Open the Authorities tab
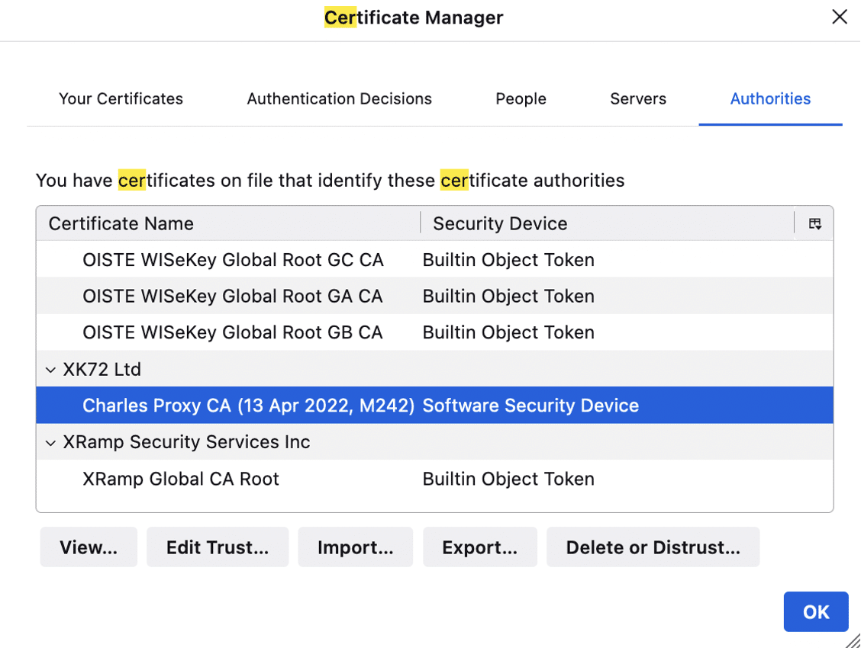This screenshot has width=861, height=651. (770, 98)
